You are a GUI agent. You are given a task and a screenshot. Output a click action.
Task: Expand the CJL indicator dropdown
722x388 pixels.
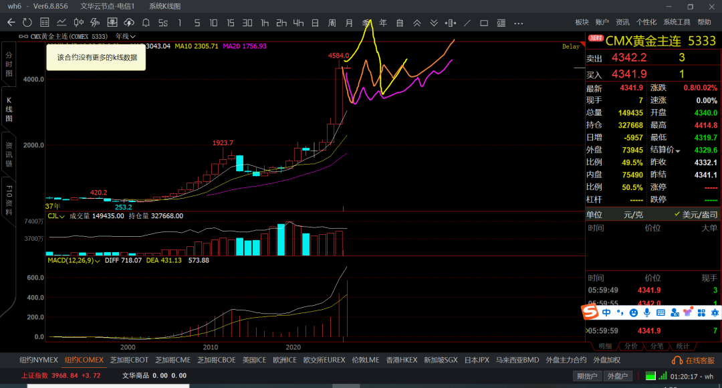pyautogui.click(x=56, y=216)
